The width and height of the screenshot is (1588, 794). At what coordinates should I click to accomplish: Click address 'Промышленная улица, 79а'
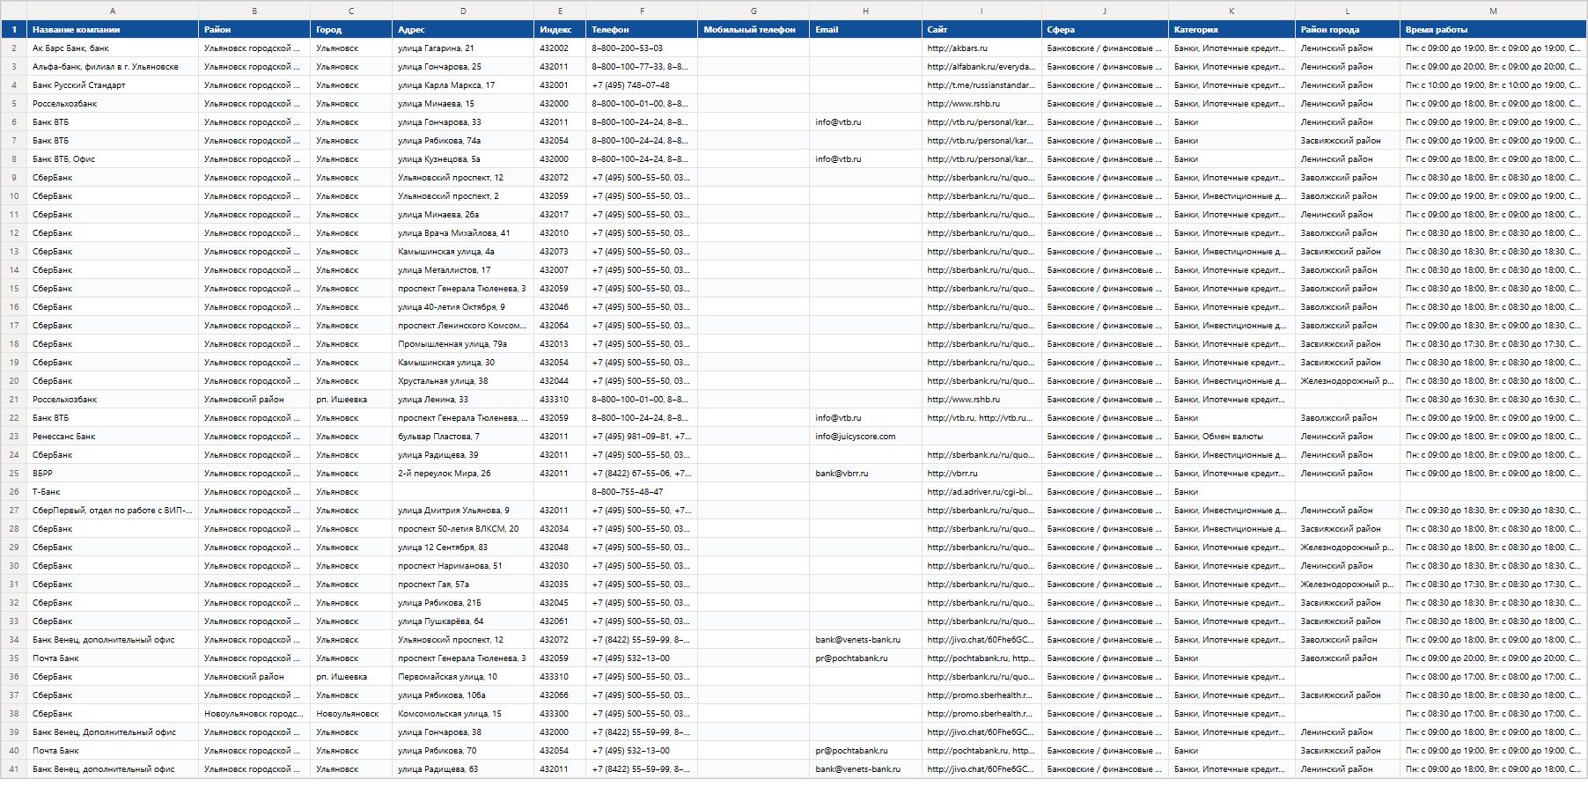tap(463, 344)
